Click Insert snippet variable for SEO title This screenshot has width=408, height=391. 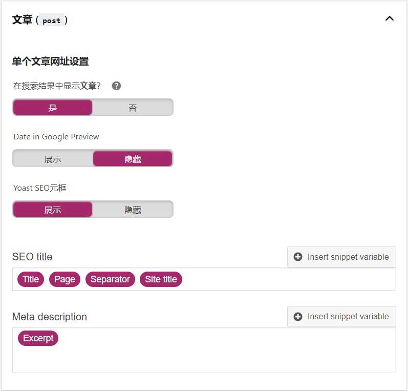(341, 257)
